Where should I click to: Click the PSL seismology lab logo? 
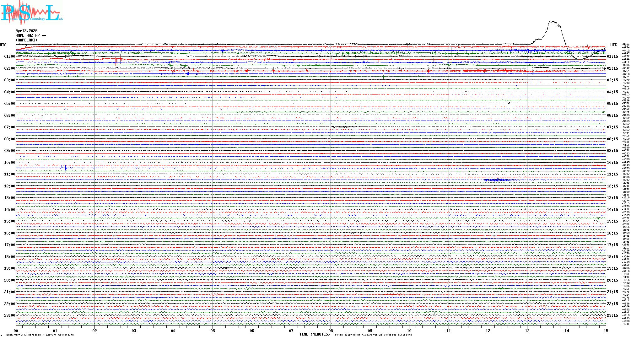click(31, 12)
